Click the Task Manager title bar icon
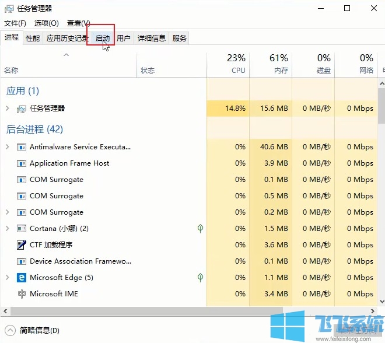The image size is (385, 343). pos(9,9)
